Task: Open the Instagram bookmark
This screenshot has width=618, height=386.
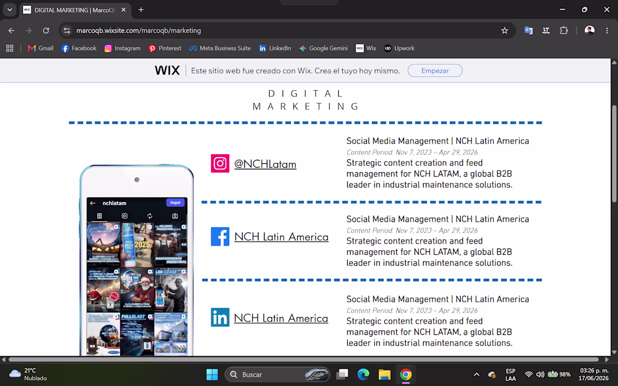Action: [x=122, y=48]
